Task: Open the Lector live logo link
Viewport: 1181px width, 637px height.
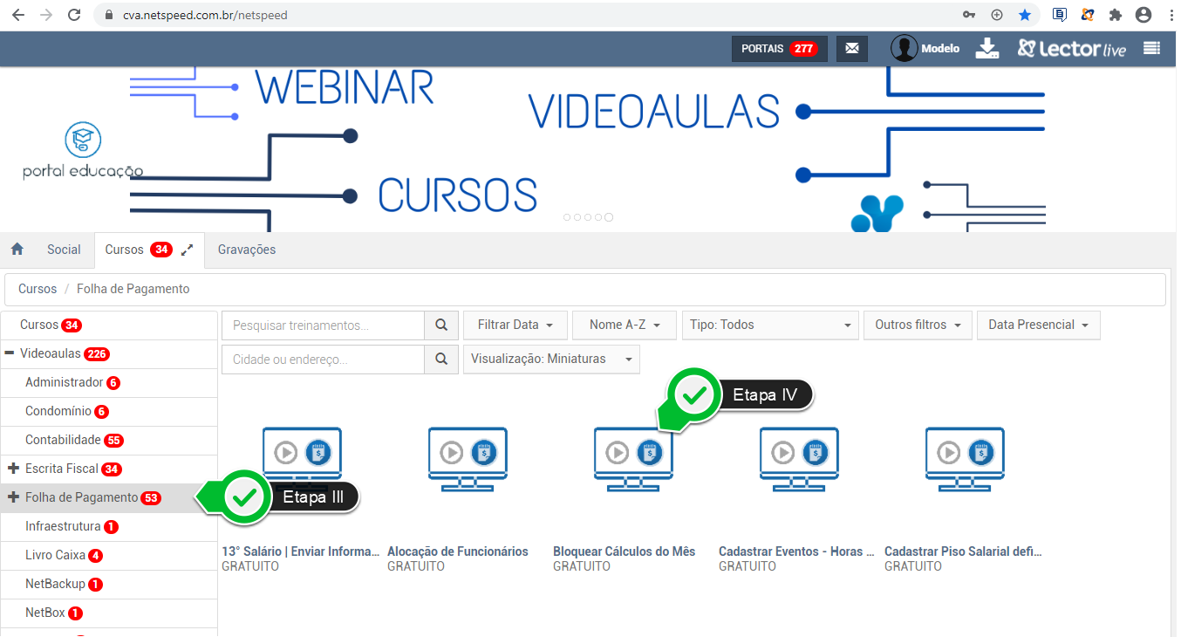Action: [1072, 49]
